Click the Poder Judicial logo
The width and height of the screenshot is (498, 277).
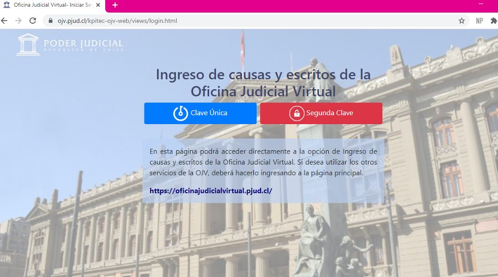point(70,45)
